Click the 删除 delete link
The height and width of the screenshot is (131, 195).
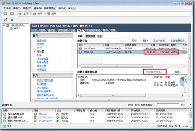pyautogui.click(x=145, y=41)
